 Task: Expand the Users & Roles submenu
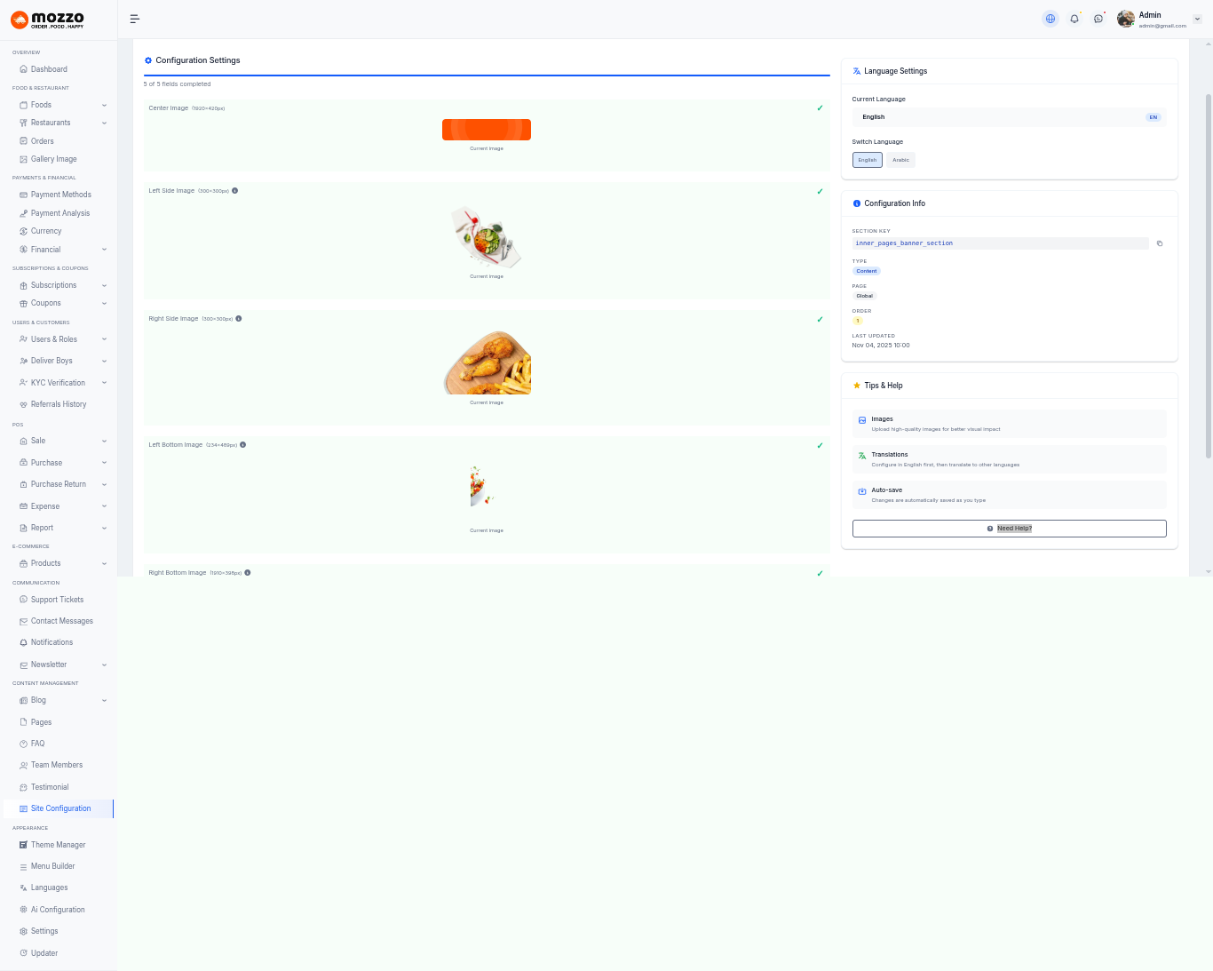[60, 339]
